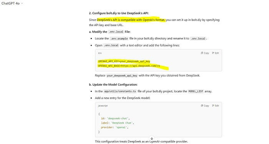Screen dimensions: 269x144
Task: Click the line id: 'deepseek-chat'
Action: [115, 118]
